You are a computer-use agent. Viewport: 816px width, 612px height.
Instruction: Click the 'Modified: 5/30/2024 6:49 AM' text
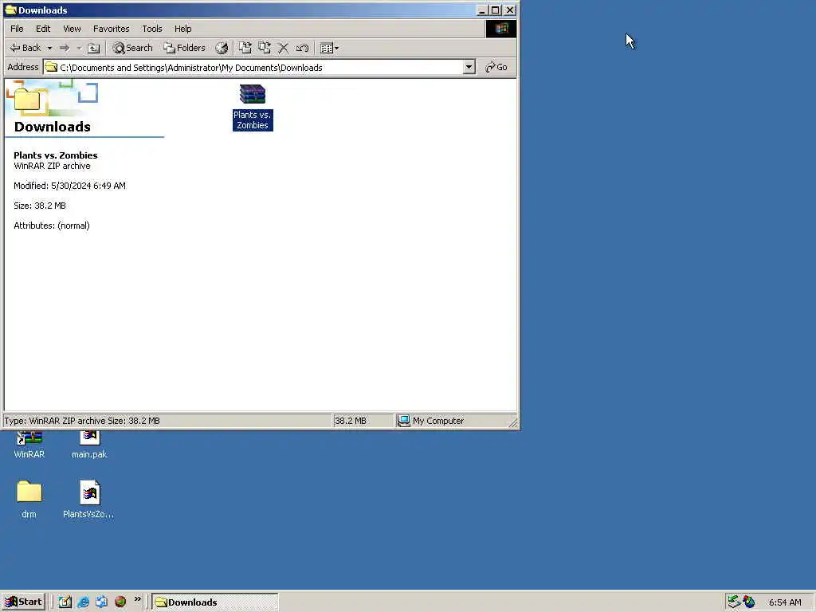click(x=70, y=186)
